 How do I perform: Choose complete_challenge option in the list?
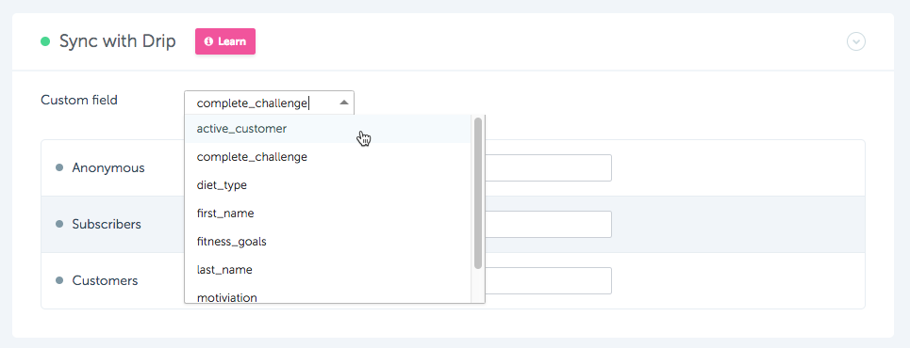coord(328,157)
